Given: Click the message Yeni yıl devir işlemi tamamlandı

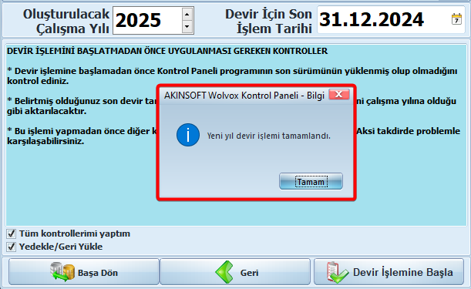Looking at the screenshot, I should click(269, 136).
